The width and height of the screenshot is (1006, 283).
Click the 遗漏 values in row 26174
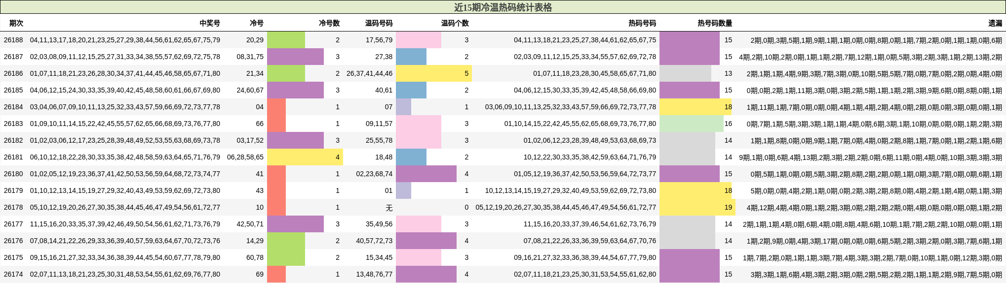coord(877,274)
